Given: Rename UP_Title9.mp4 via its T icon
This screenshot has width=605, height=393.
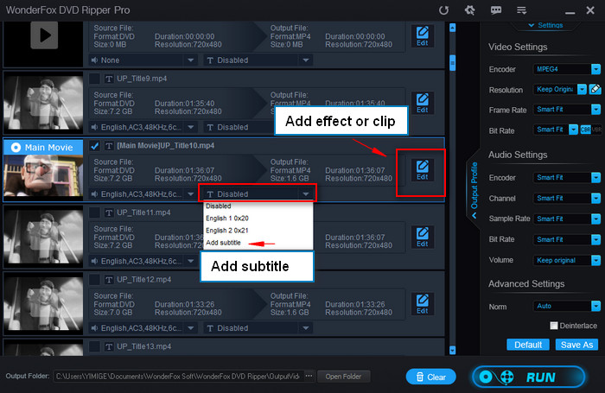Looking at the screenshot, I should pos(109,79).
